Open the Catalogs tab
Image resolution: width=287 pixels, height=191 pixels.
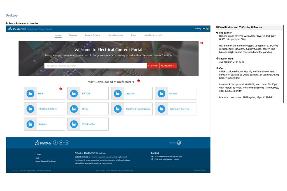(73, 35)
